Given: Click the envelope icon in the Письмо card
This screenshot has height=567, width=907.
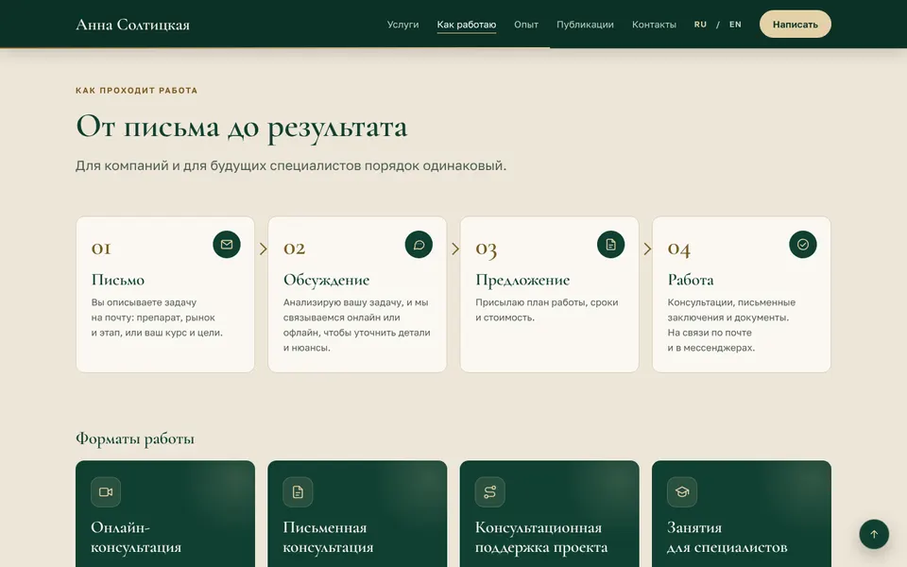Looking at the screenshot, I should (226, 245).
